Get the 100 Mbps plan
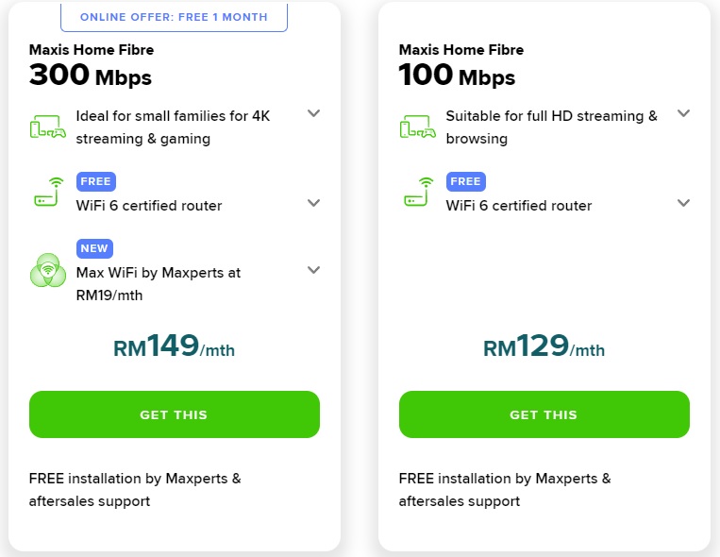720x557 pixels. pos(544,414)
